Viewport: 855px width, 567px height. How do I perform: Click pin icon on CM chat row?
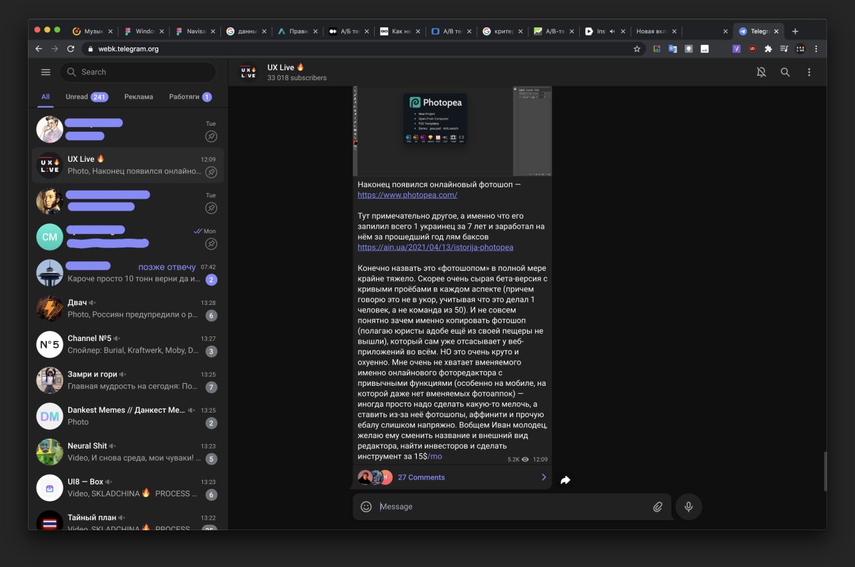211,244
